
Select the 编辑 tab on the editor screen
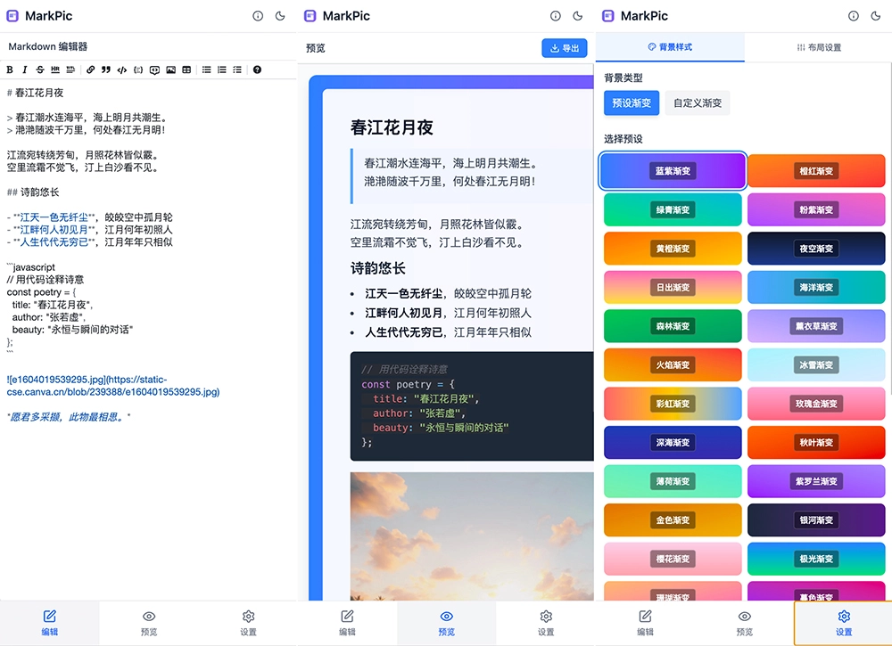tap(49, 623)
